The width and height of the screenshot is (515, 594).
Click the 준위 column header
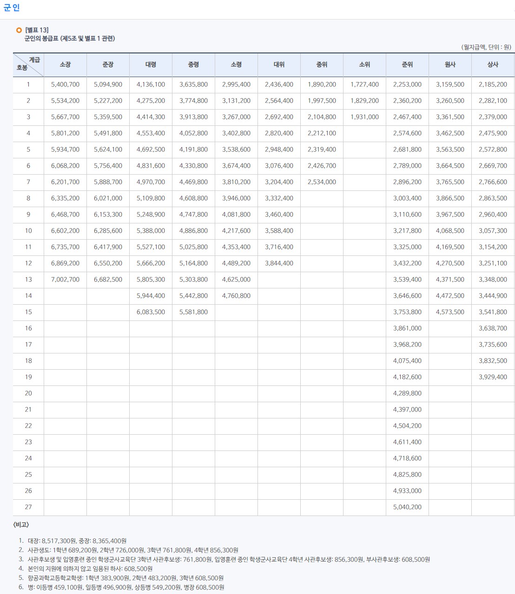pyautogui.click(x=407, y=65)
